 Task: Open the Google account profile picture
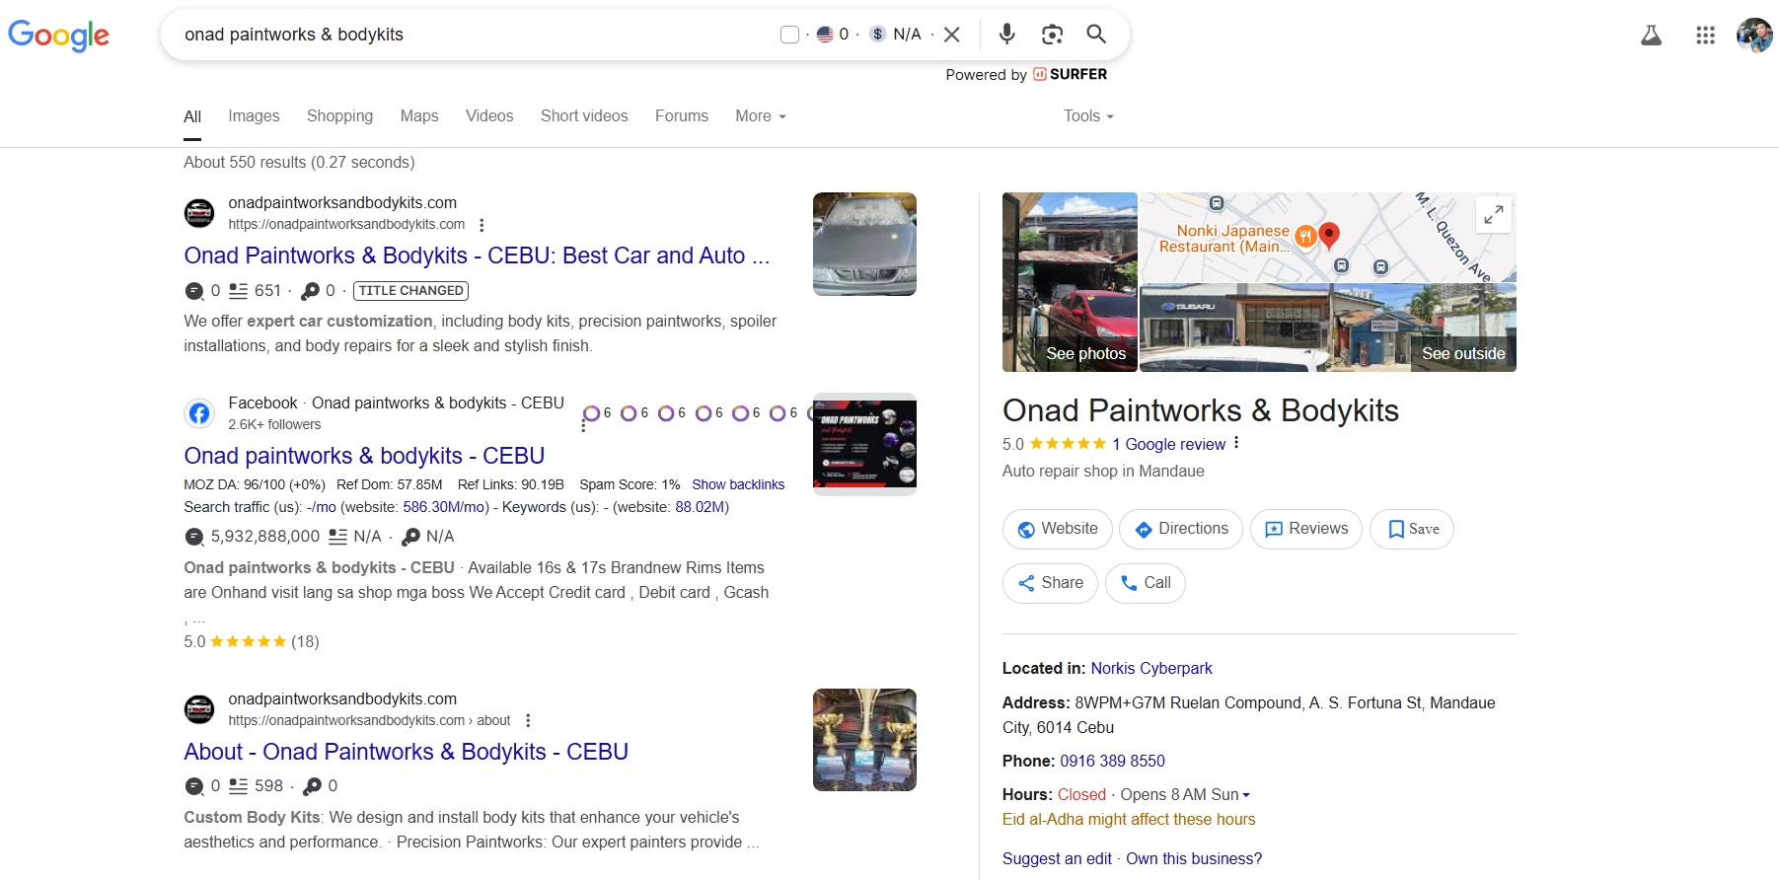[1754, 36]
